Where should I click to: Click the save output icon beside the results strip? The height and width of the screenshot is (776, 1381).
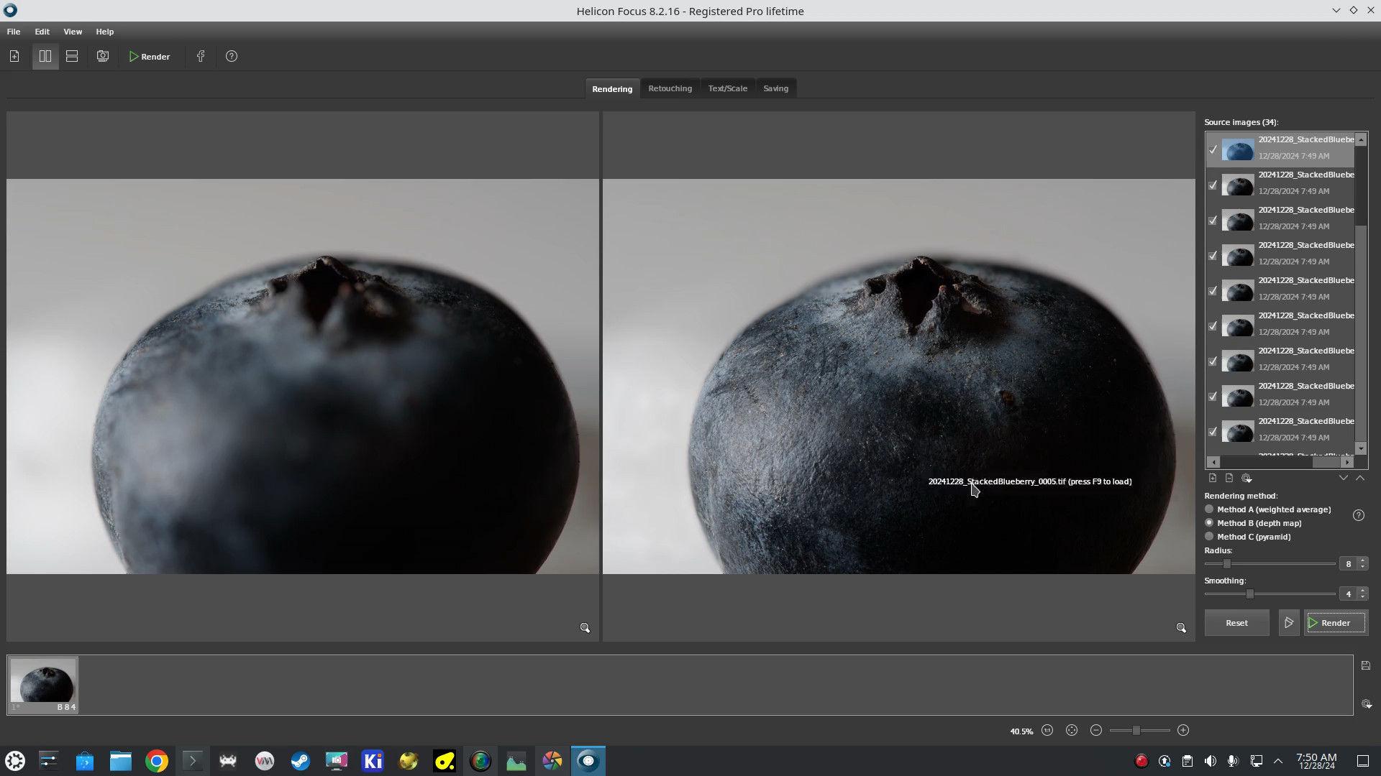[x=1366, y=666]
